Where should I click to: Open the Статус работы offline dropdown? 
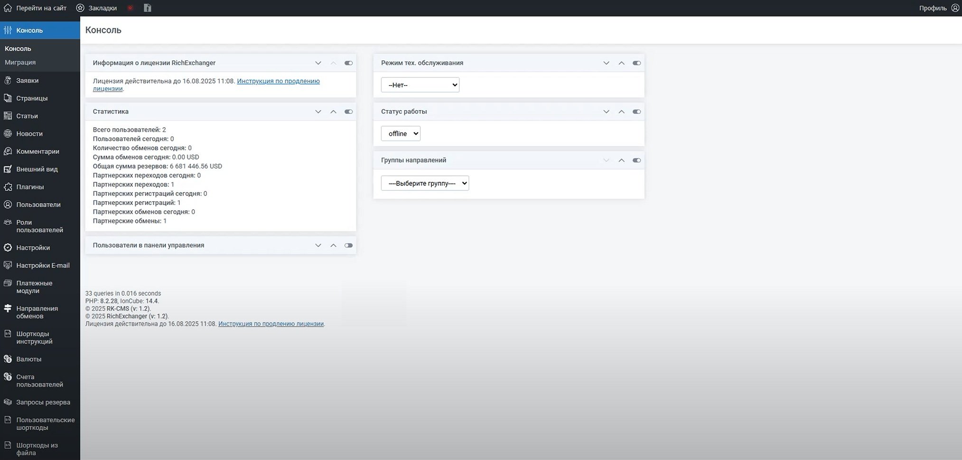[401, 134]
